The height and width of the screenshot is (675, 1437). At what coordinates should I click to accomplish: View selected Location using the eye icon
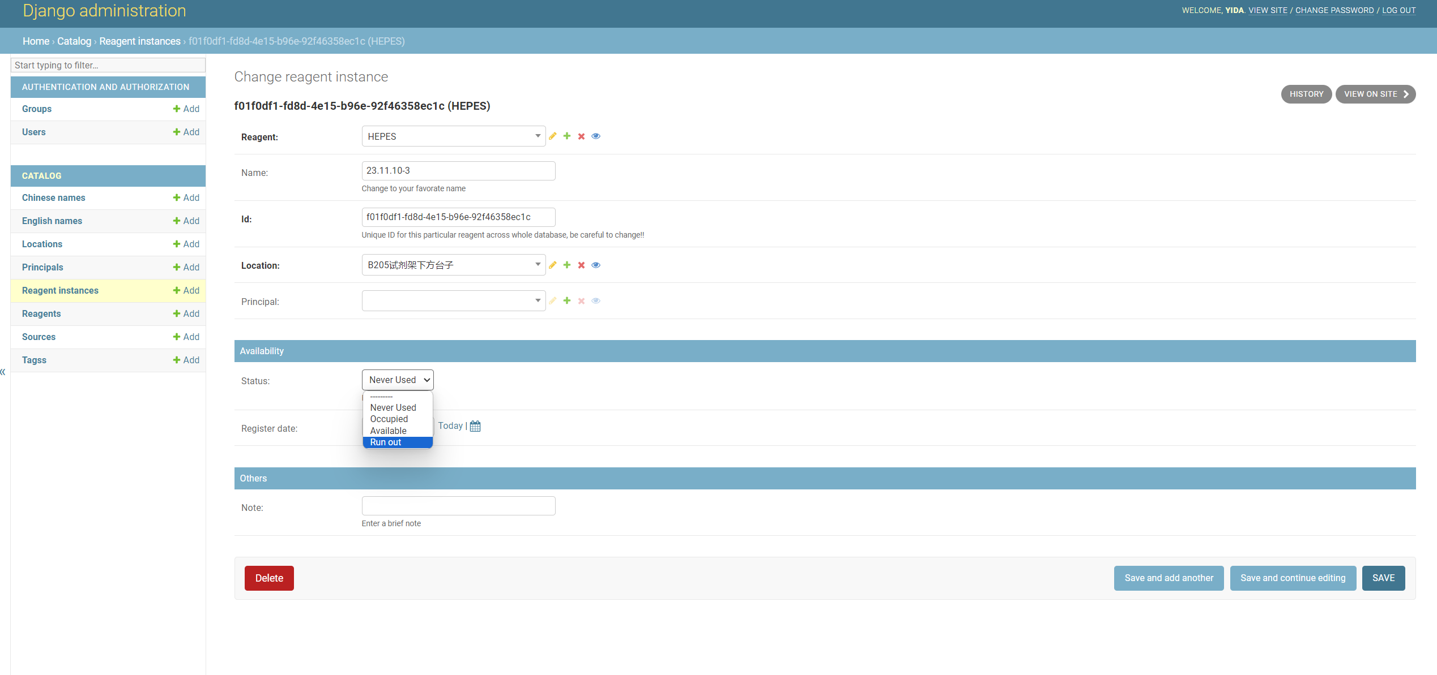click(596, 265)
